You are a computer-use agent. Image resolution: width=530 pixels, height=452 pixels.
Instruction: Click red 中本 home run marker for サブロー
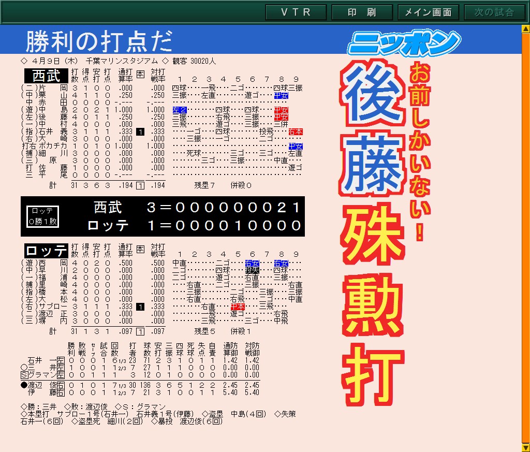point(238,307)
